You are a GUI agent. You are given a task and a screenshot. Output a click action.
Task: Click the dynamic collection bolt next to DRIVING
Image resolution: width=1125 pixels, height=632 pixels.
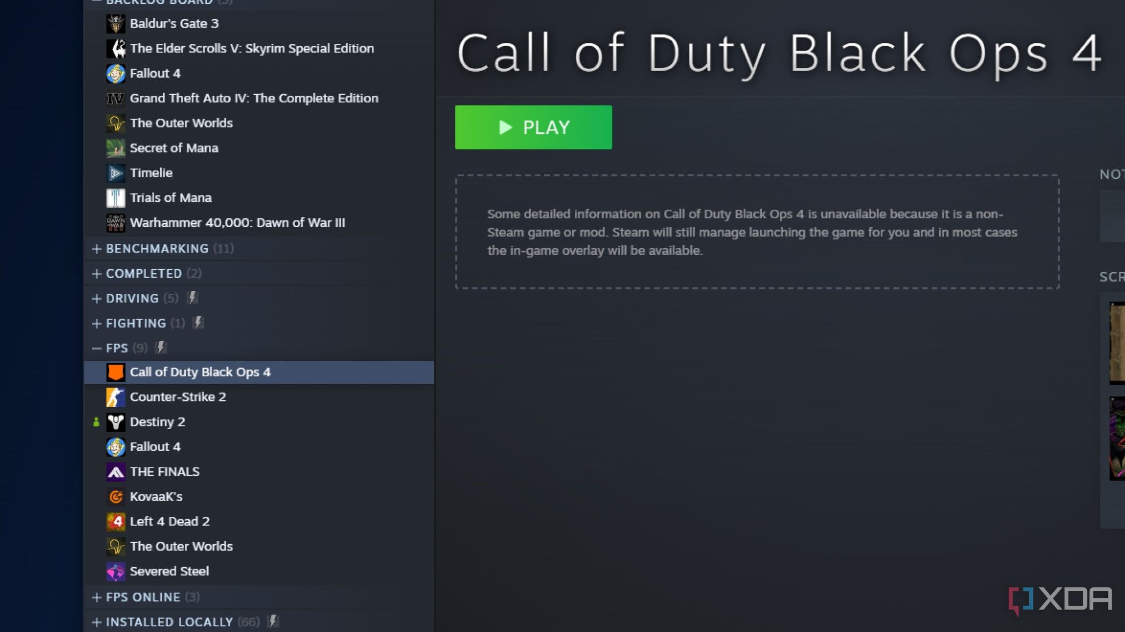tap(192, 298)
